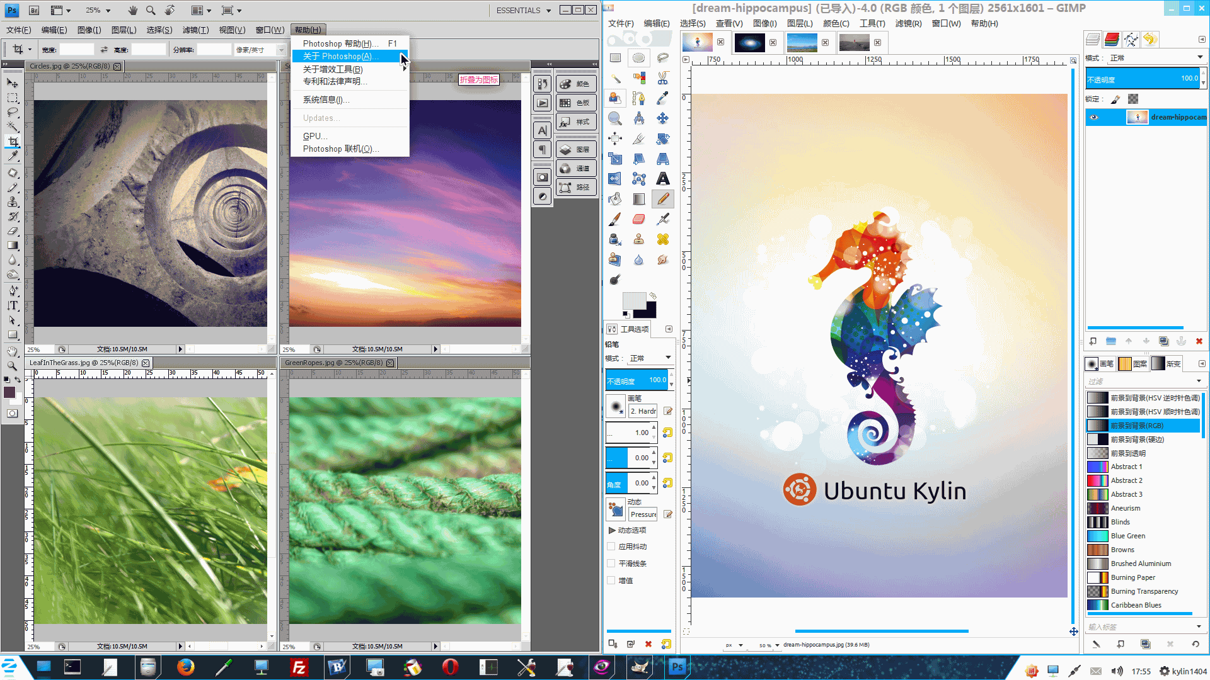Choose the GIMP Zoom magnifier tool
Screen dimensions: 1210x680
(614, 118)
